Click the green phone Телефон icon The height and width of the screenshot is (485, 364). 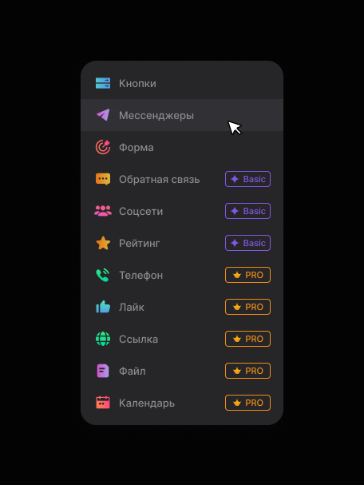tap(103, 275)
